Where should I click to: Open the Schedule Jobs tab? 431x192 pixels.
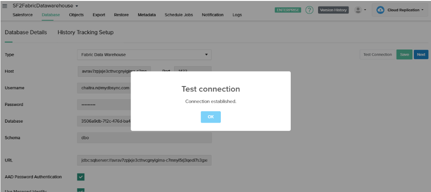tap(179, 15)
